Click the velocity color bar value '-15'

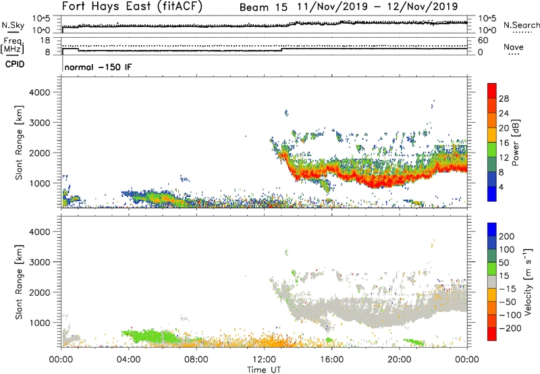pyautogui.click(x=508, y=289)
